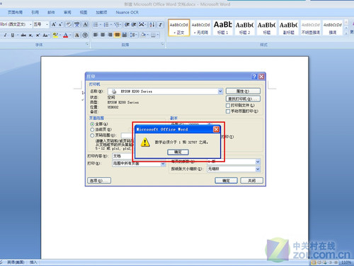The image size is (354, 266).
Task: Select the 页码范围 radio button
Action: pos(92,135)
